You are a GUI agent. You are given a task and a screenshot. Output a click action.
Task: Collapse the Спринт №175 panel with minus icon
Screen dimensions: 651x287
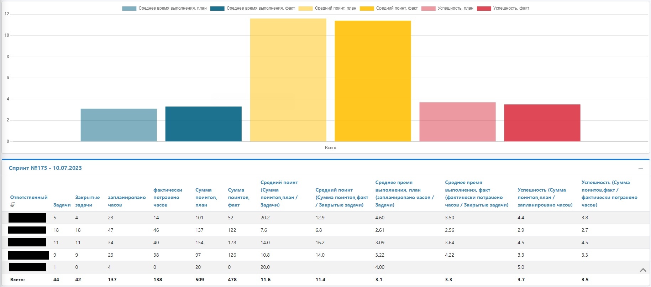click(640, 168)
